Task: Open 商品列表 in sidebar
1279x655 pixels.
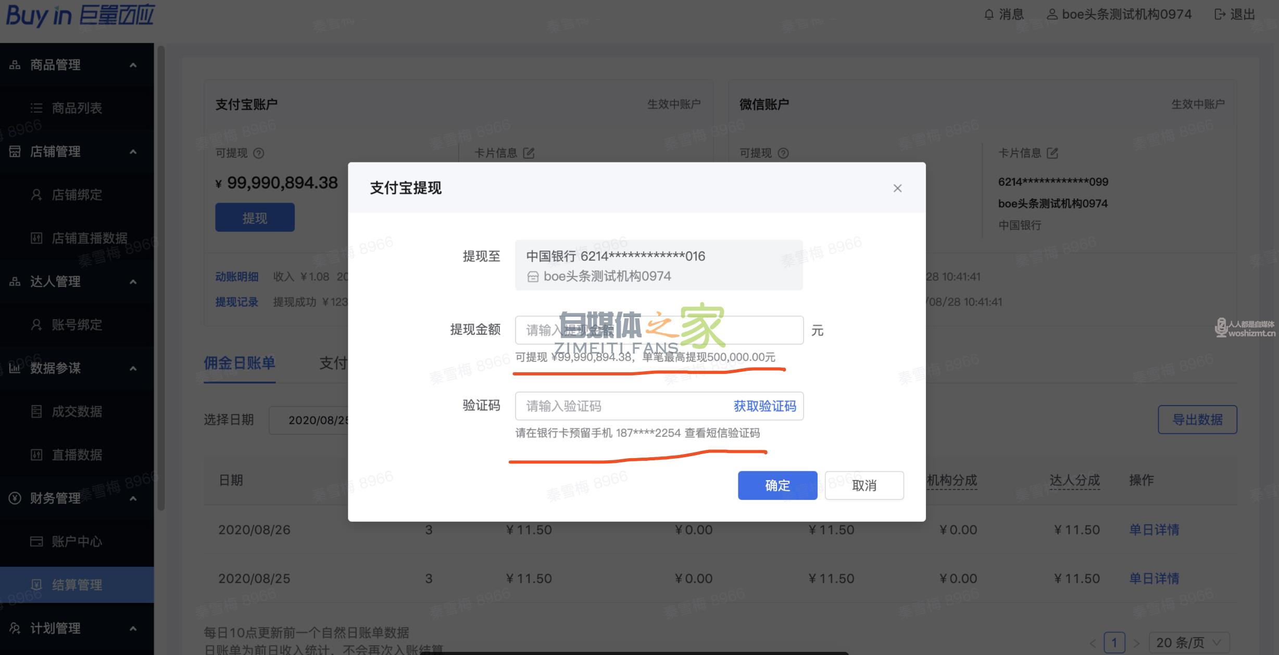Action: (77, 108)
